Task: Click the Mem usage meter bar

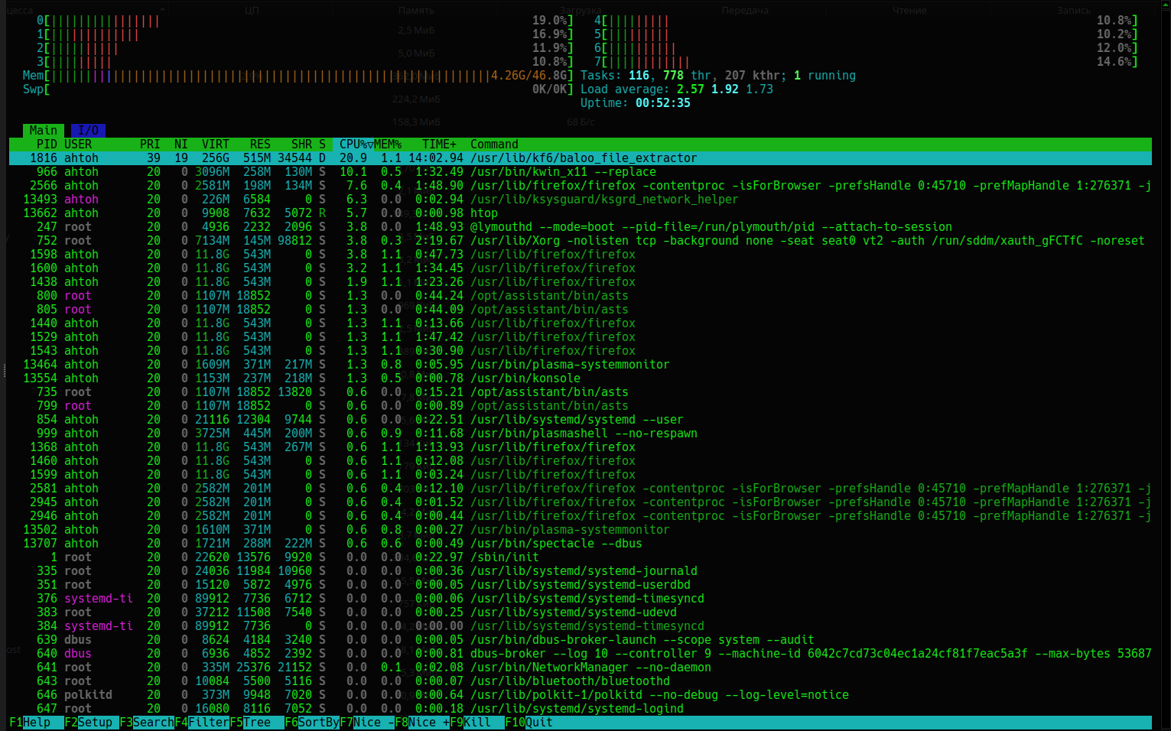Action: pyautogui.click(x=298, y=76)
